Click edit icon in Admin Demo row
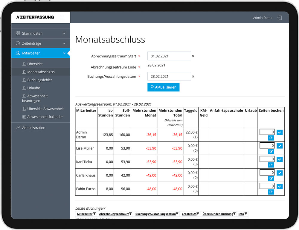Viewport: 299px width, 230px height. 271,138
